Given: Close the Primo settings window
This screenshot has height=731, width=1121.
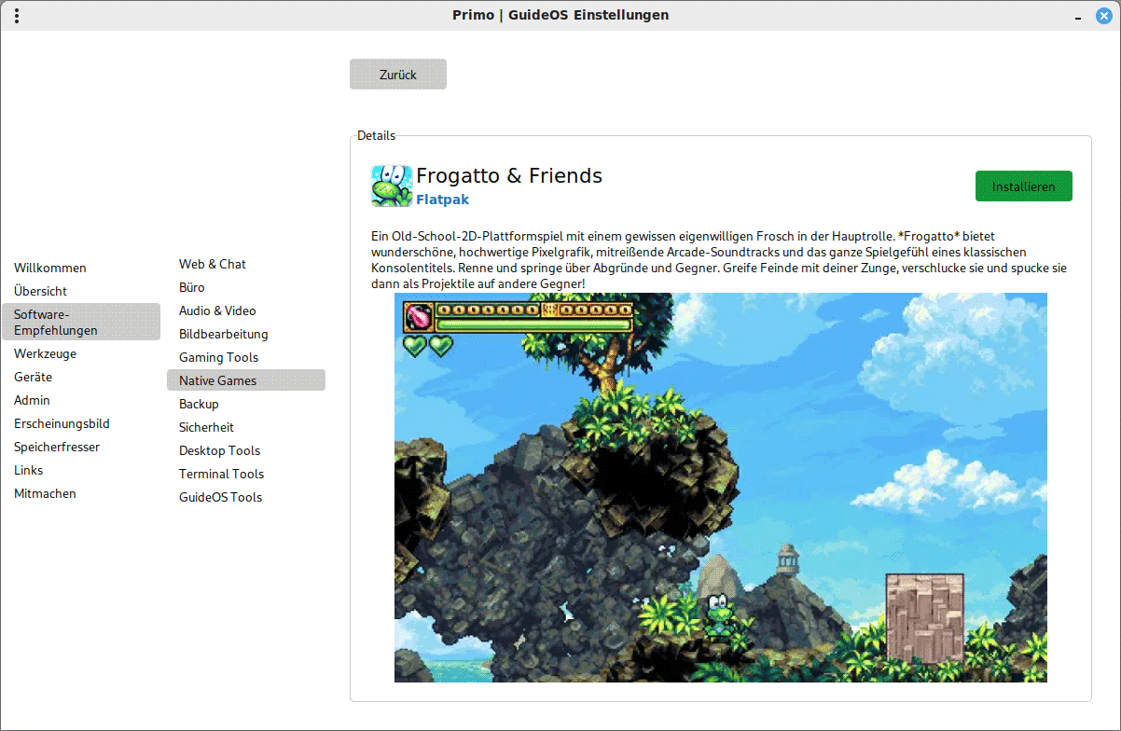Looking at the screenshot, I should pyautogui.click(x=1104, y=16).
